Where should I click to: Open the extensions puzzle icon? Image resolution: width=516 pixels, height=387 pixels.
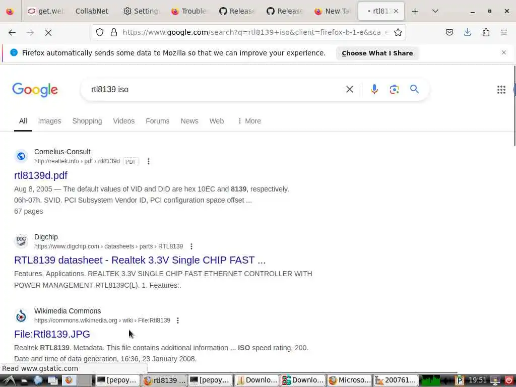coord(486,32)
